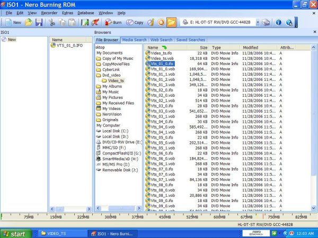Select the Video_ts subfolder
Screen dimensions: 318x238
point(113,81)
